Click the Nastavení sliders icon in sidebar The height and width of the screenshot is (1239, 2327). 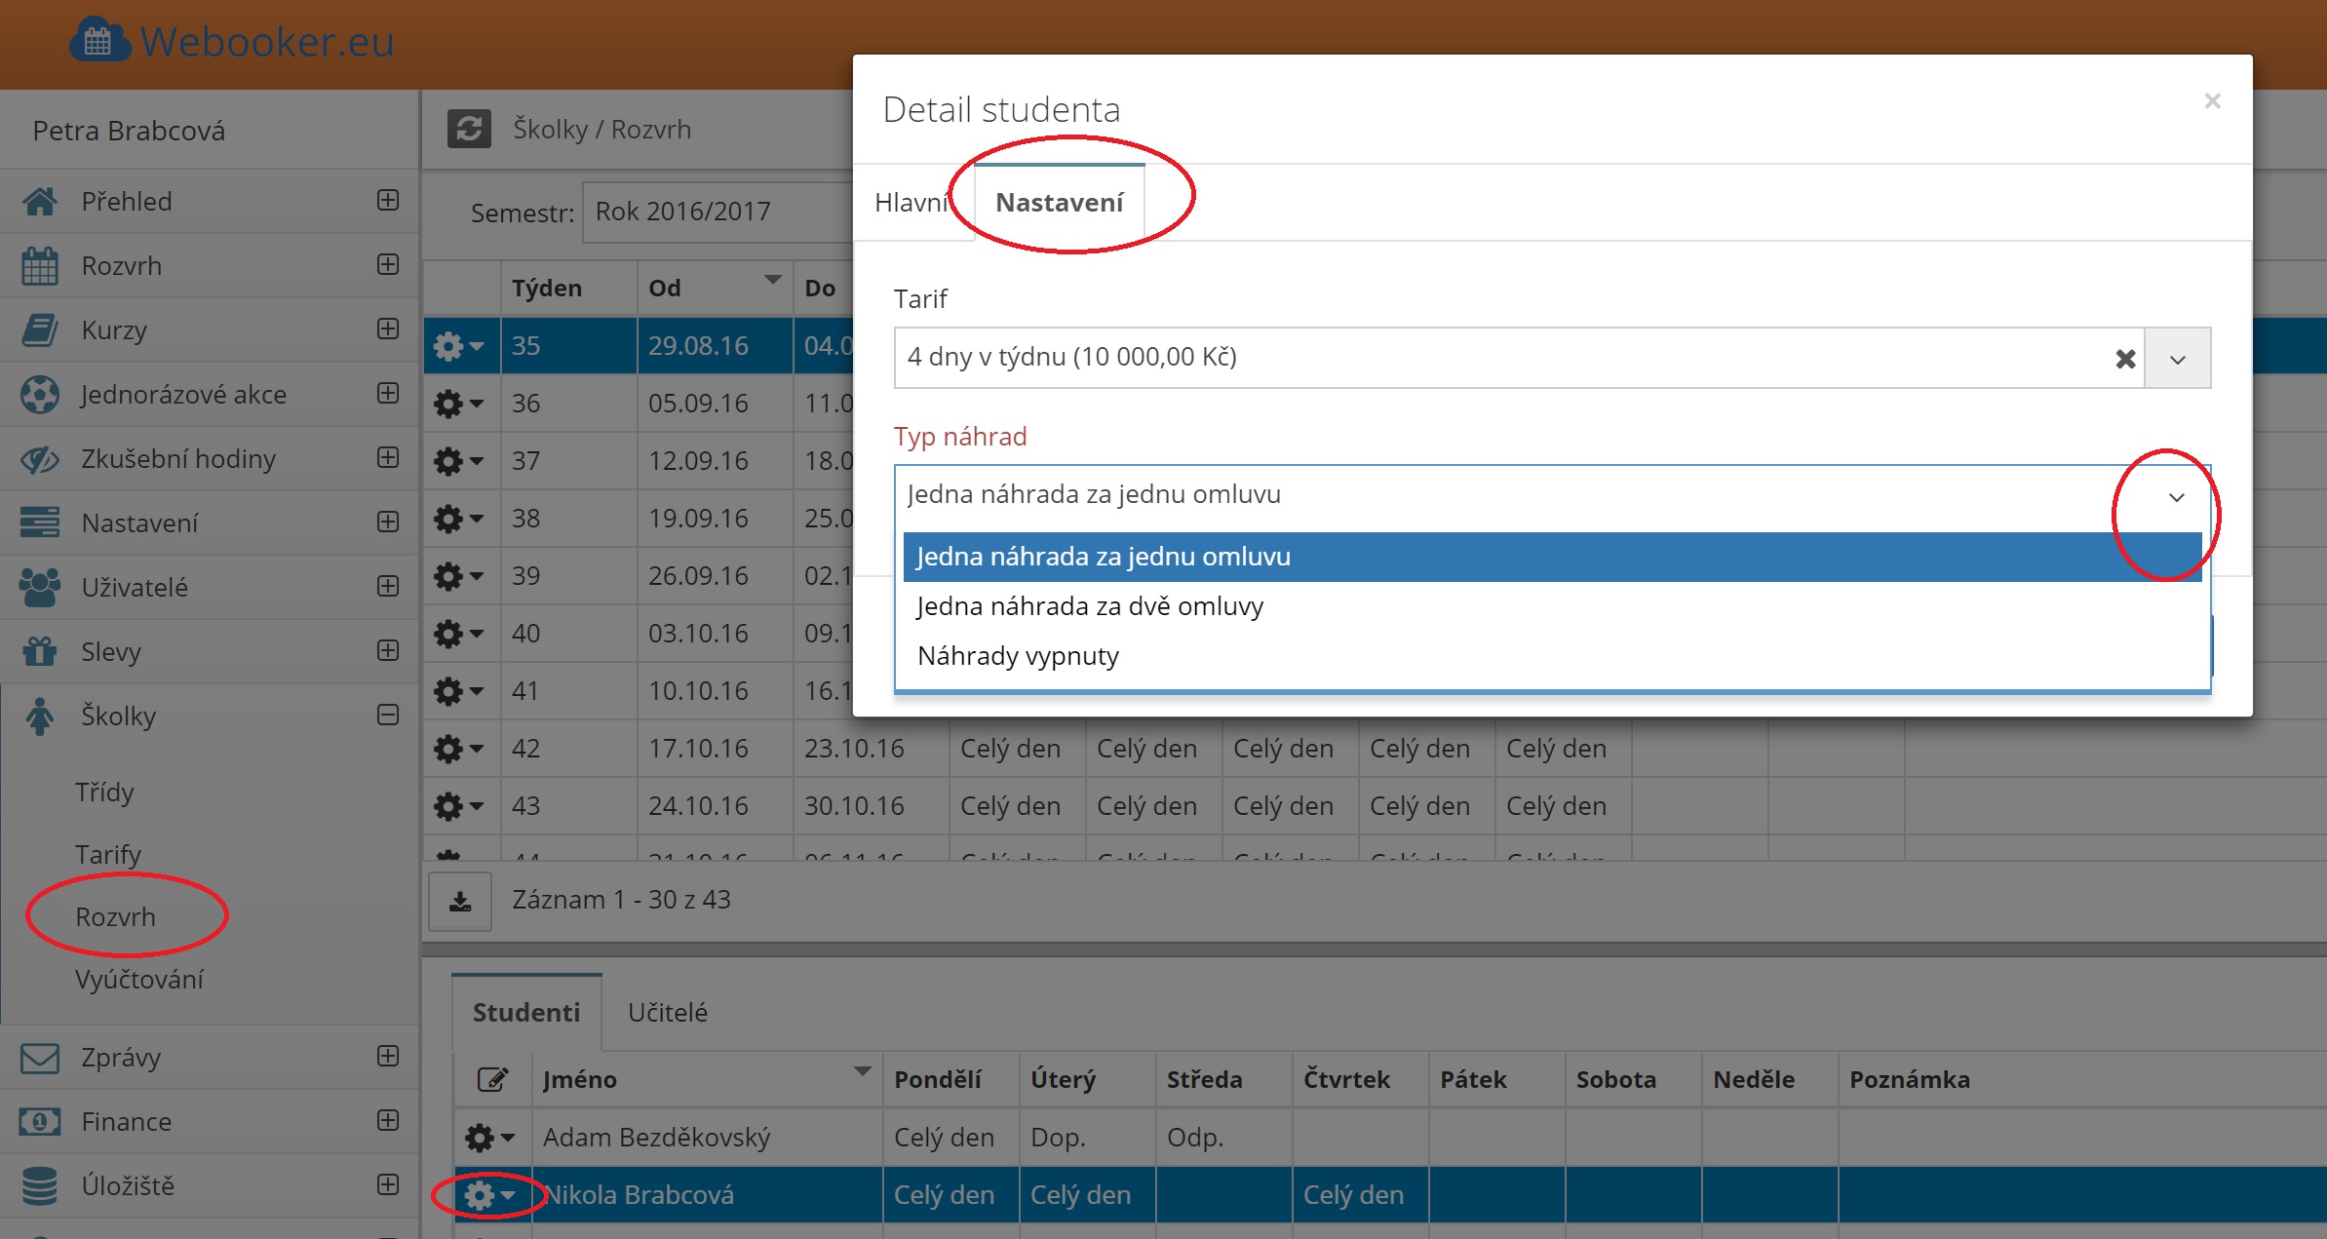[x=40, y=523]
